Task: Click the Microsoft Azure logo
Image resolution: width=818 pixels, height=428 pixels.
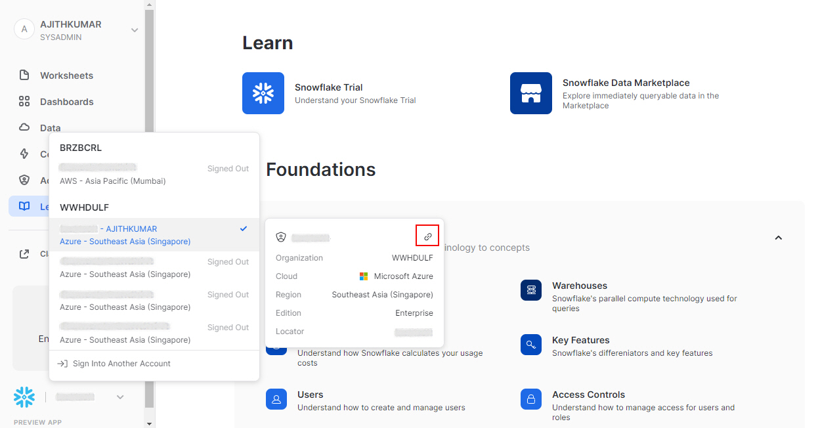Action: click(x=364, y=276)
